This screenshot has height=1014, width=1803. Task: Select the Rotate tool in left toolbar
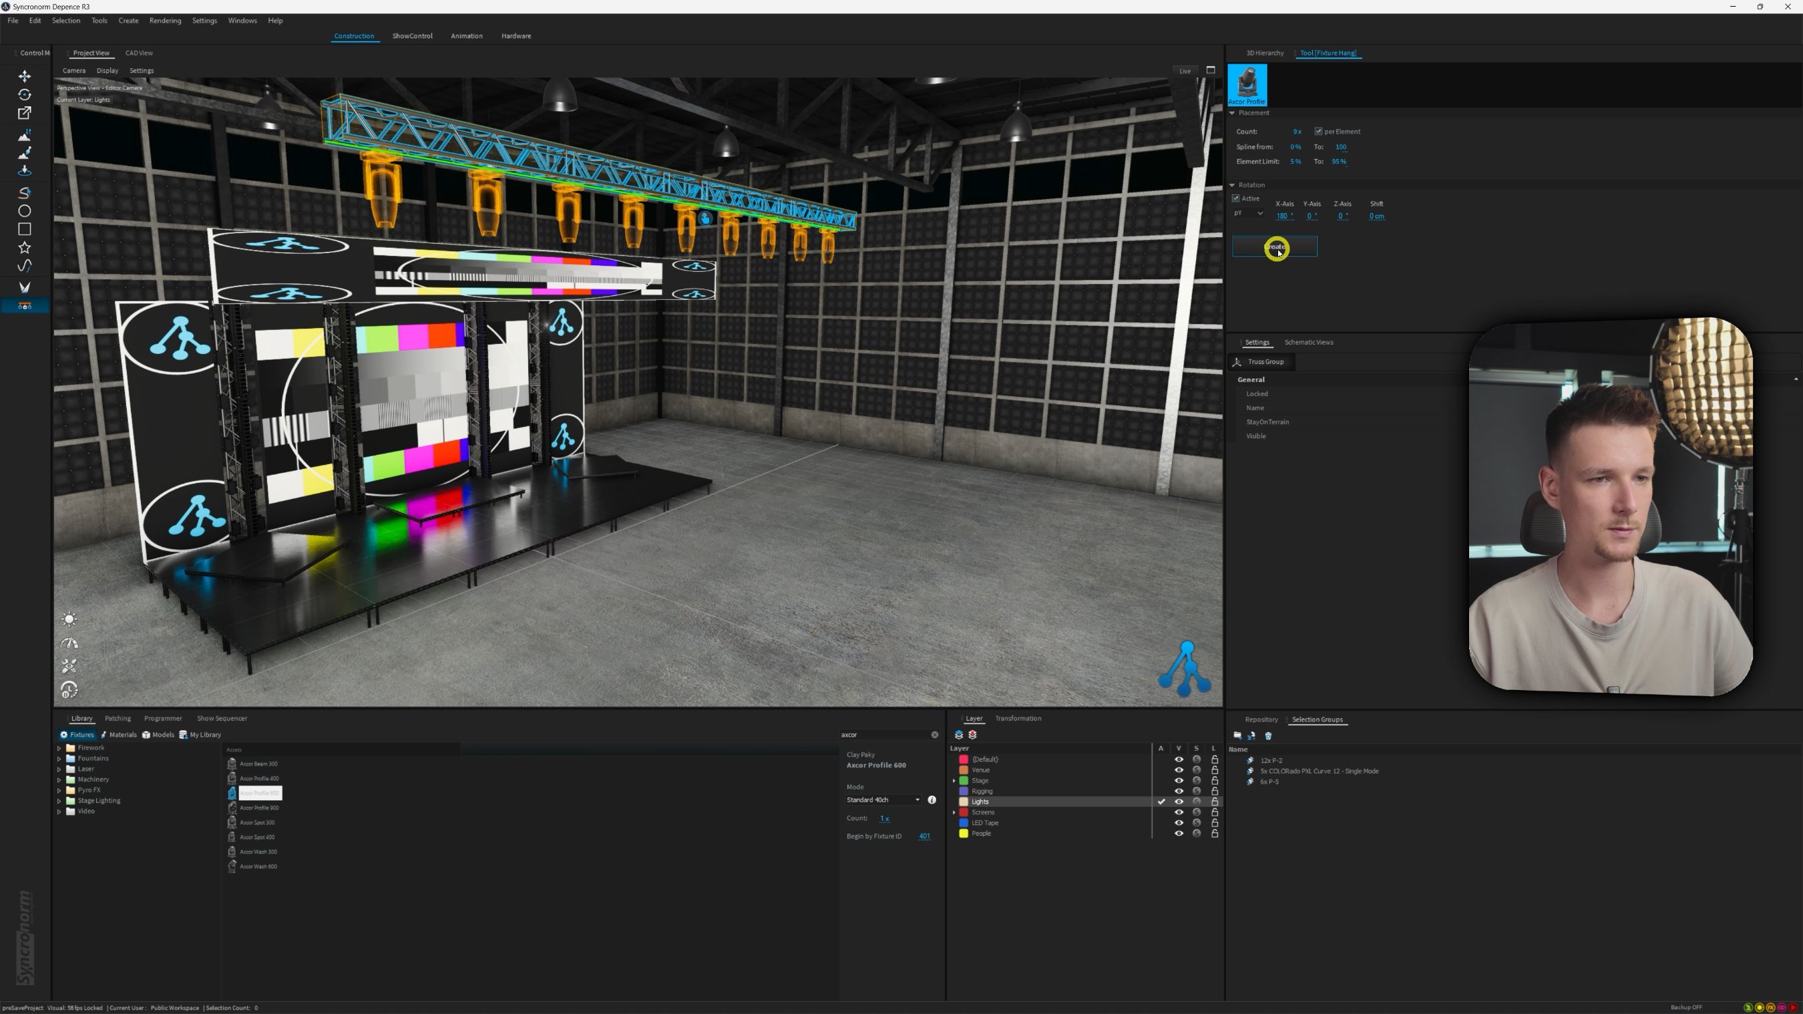click(25, 95)
